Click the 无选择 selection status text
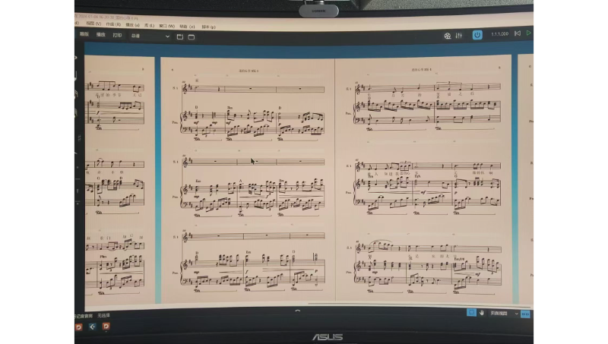Screen dimensions: 608x344 [x=103, y=315]
